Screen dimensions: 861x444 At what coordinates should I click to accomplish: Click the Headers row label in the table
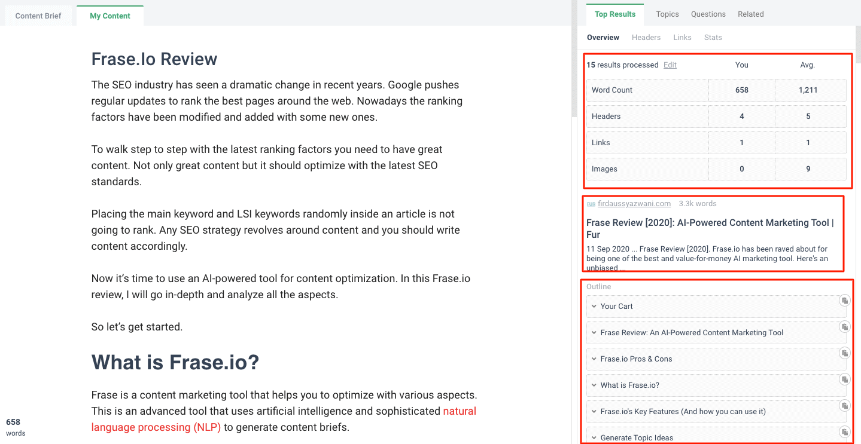pyautogui.click(x=606, y=117)
